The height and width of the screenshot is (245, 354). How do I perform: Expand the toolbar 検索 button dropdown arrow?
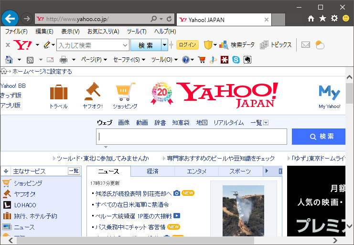(165, 45)
